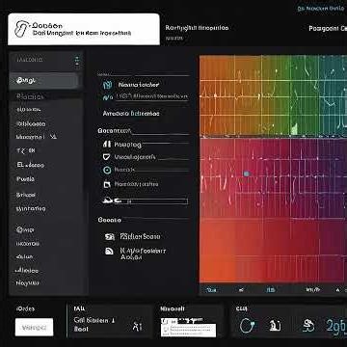Click the teal "2gb" readout in the bottom bar
Image resolution: width=347 pixels, height=347 pixels.
[336, 326]
